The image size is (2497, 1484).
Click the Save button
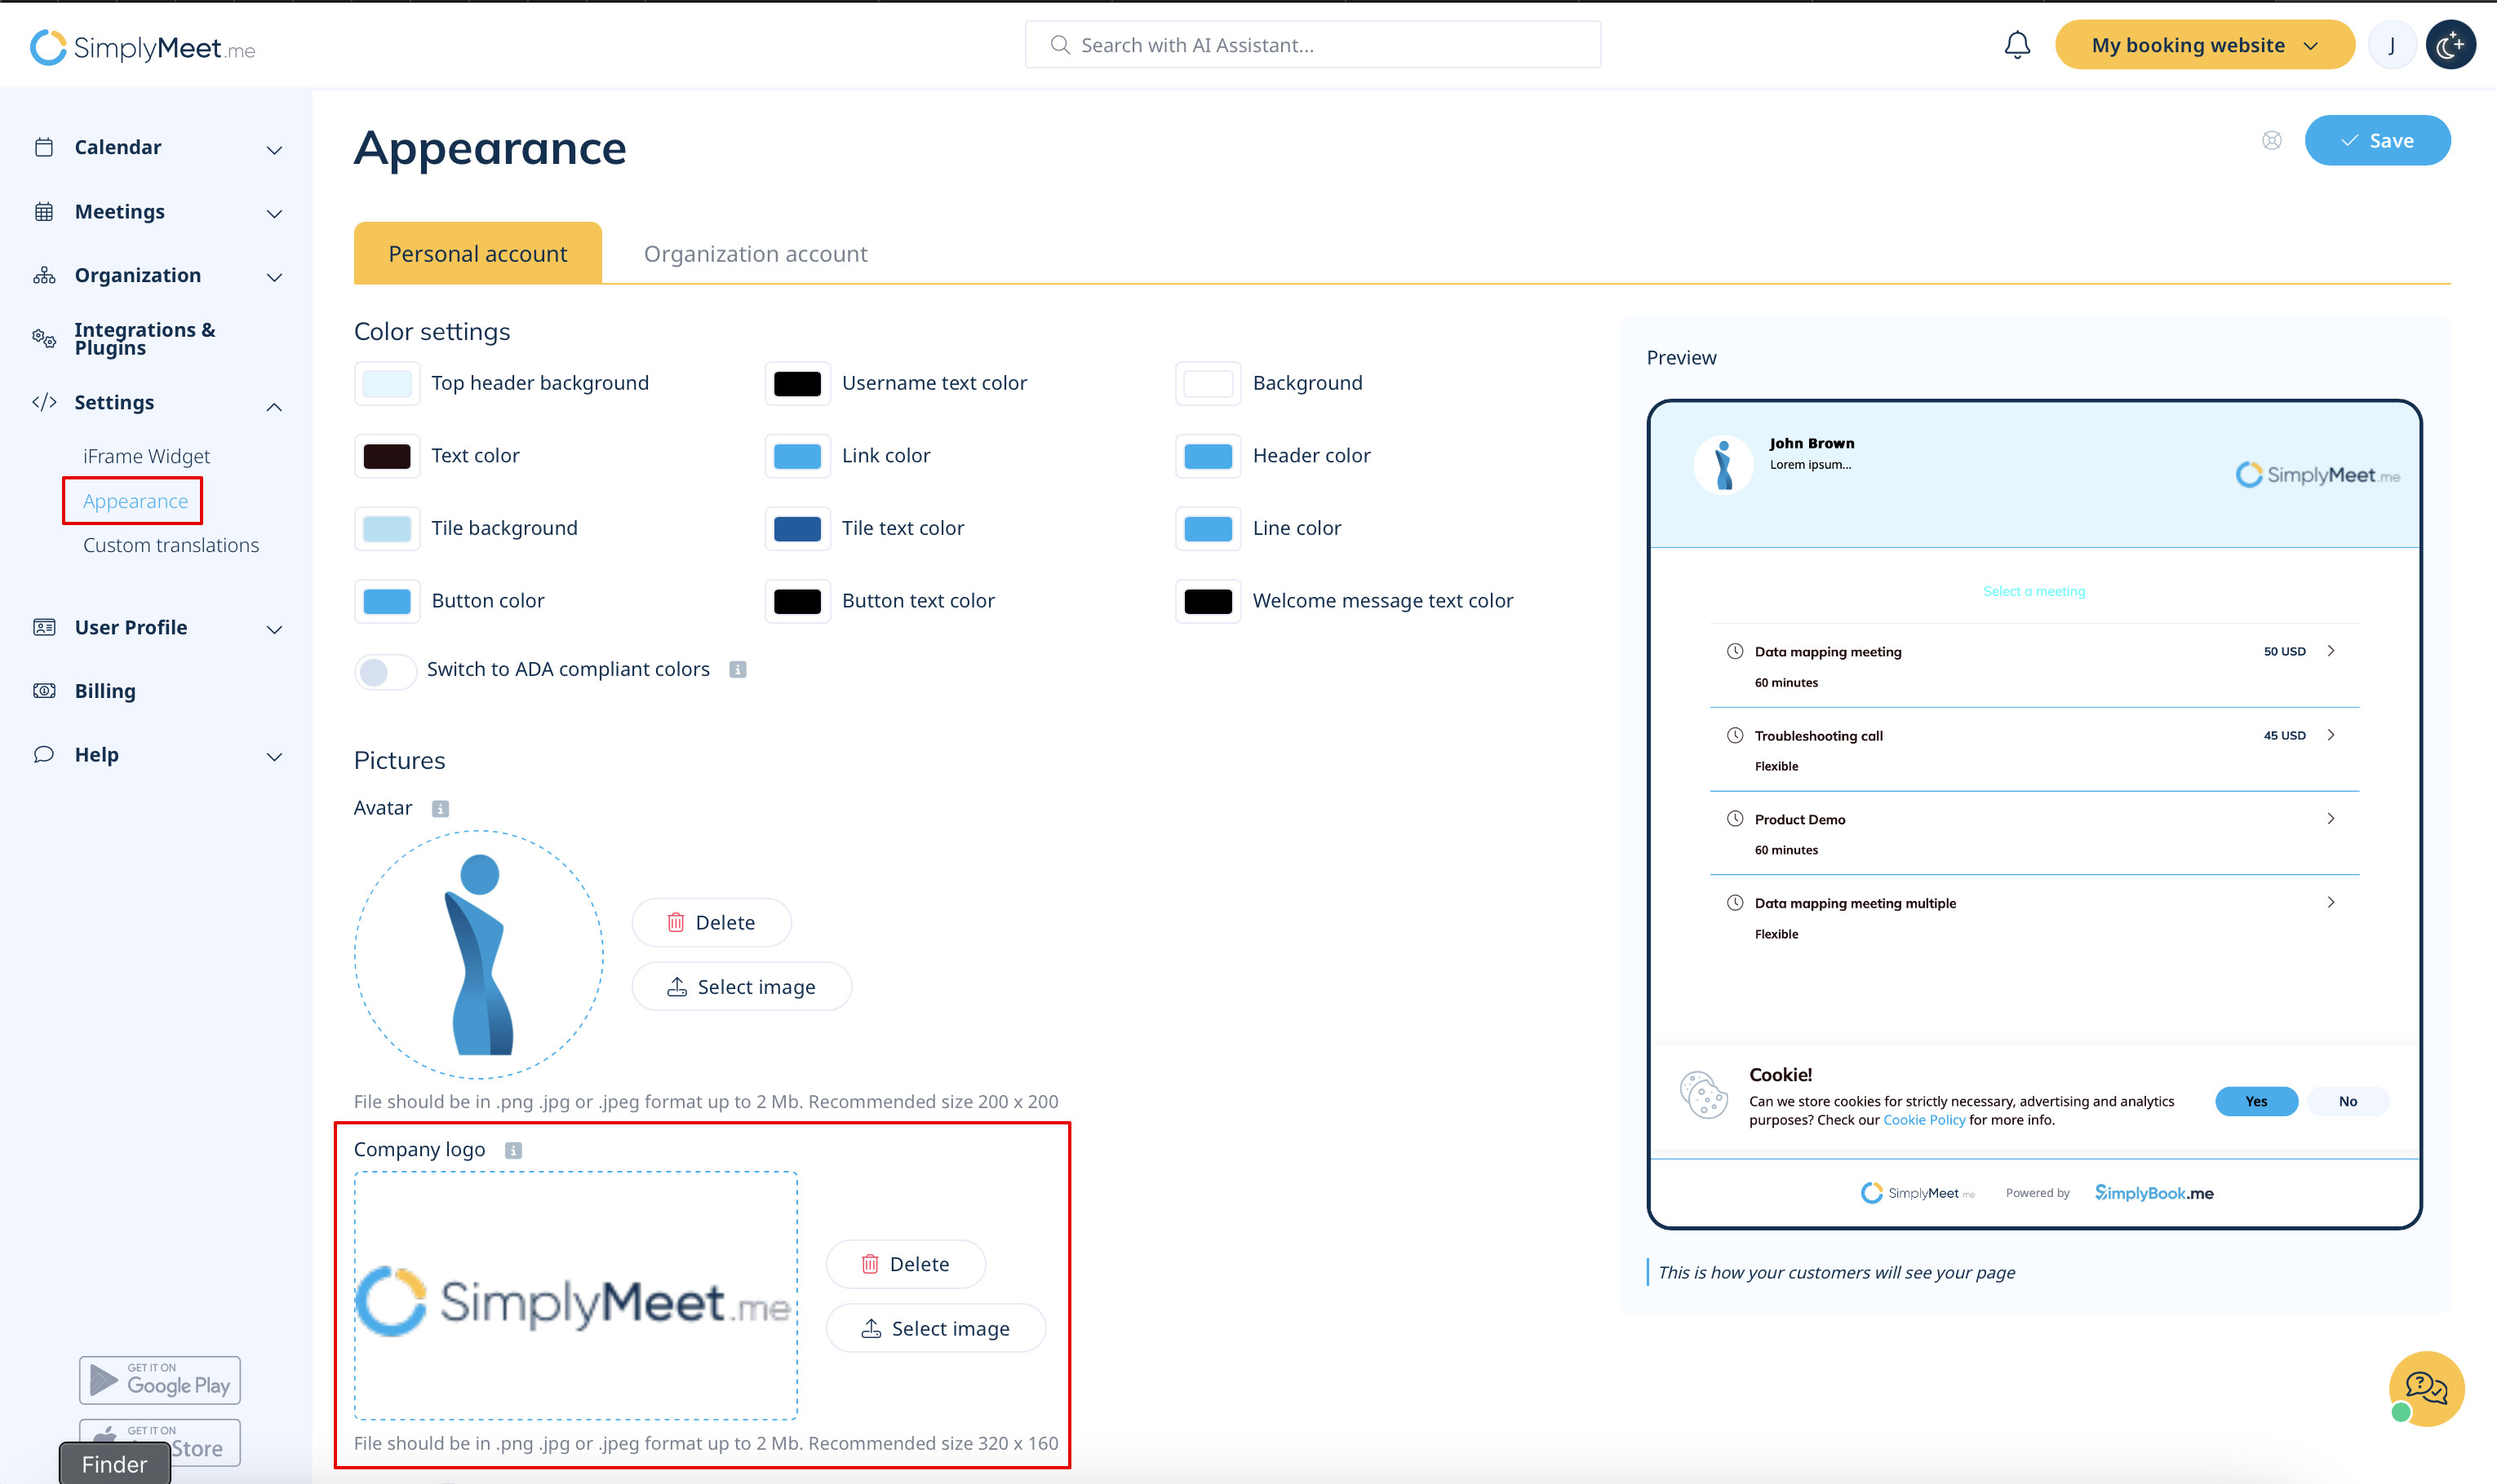click(x=2377, y=140)
